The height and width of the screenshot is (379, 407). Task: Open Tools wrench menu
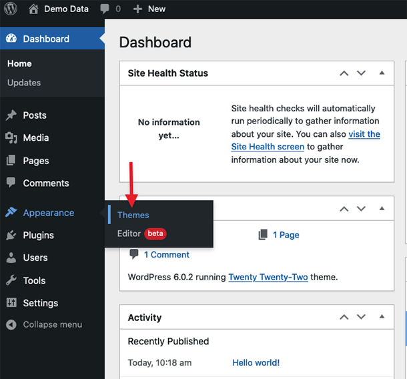(11, 281)
